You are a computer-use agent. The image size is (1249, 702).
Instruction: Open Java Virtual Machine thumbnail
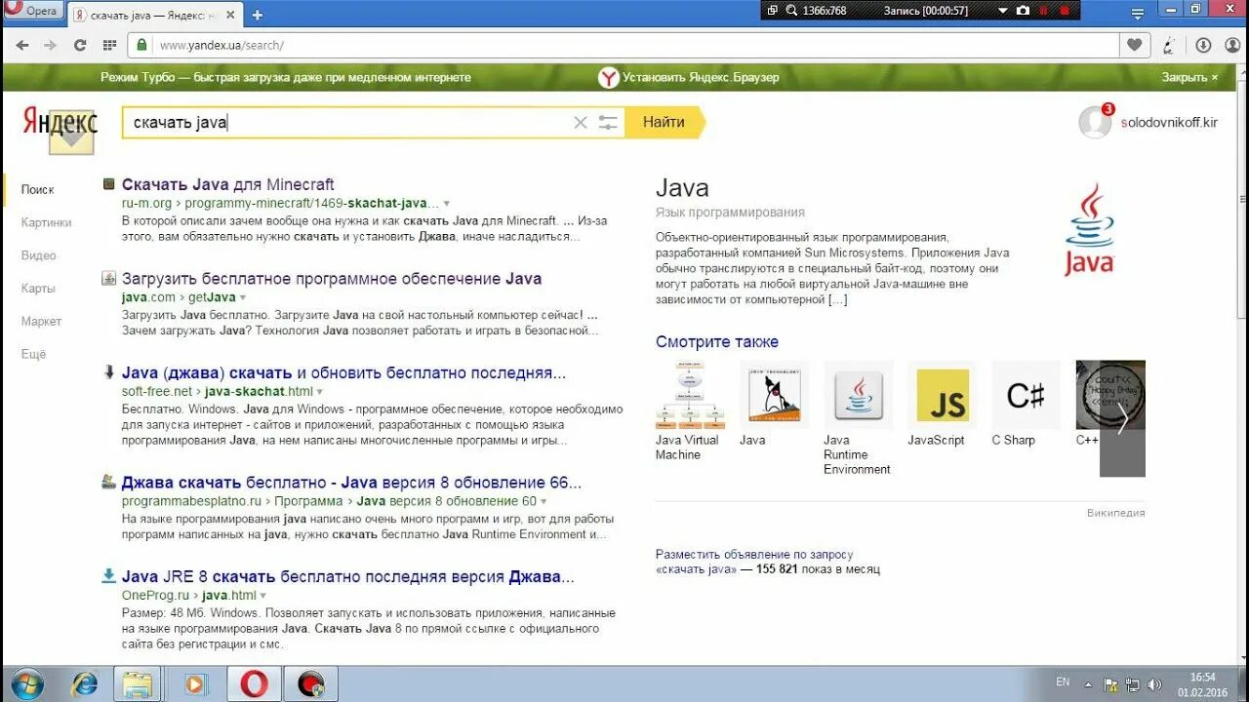[690, 395]
